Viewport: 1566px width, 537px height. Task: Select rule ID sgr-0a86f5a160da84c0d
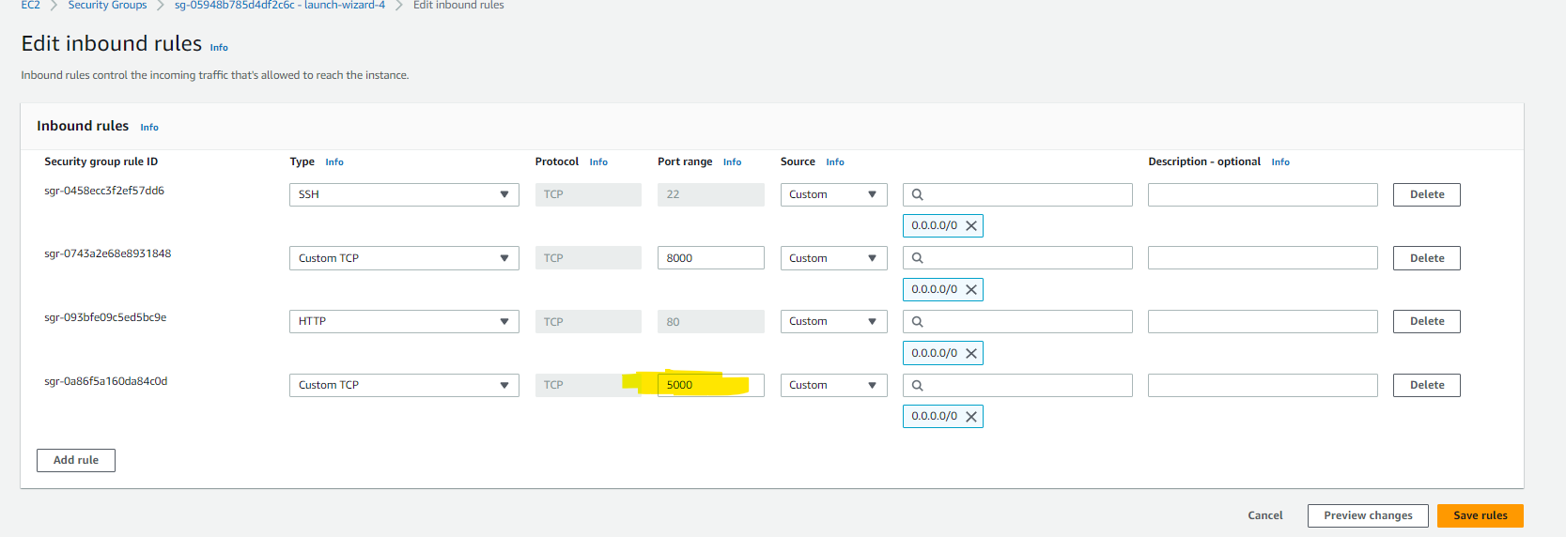click(106, 381)
